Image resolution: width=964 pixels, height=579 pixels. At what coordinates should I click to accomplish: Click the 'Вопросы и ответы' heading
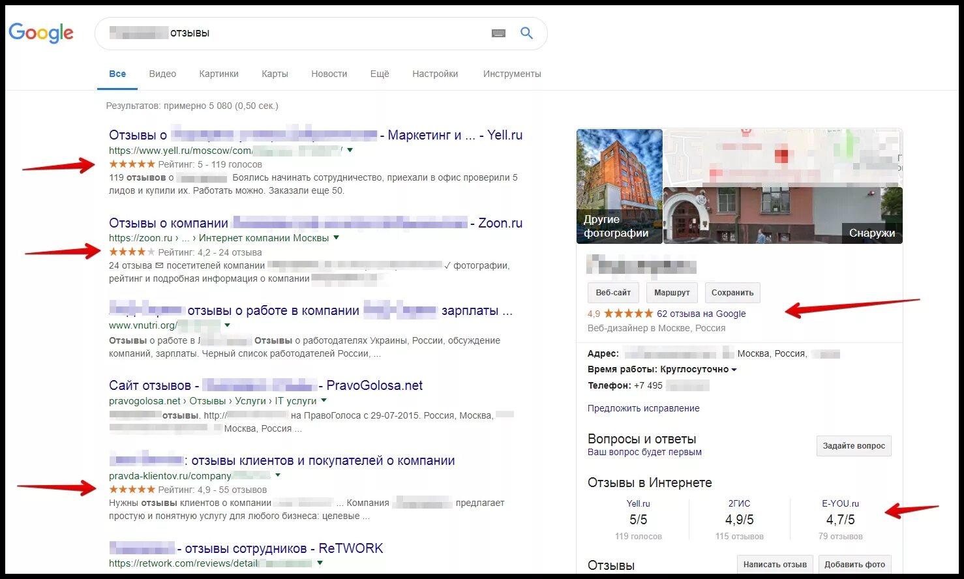pyautogui.click(x=642, y=439)
